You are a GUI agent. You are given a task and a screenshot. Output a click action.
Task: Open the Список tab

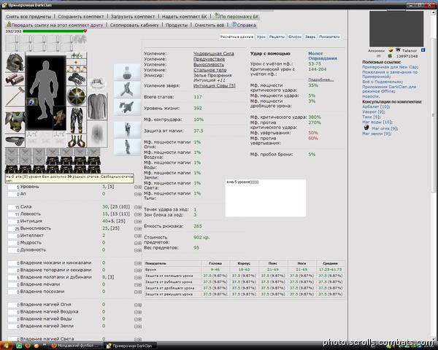(x=295, y=37)
